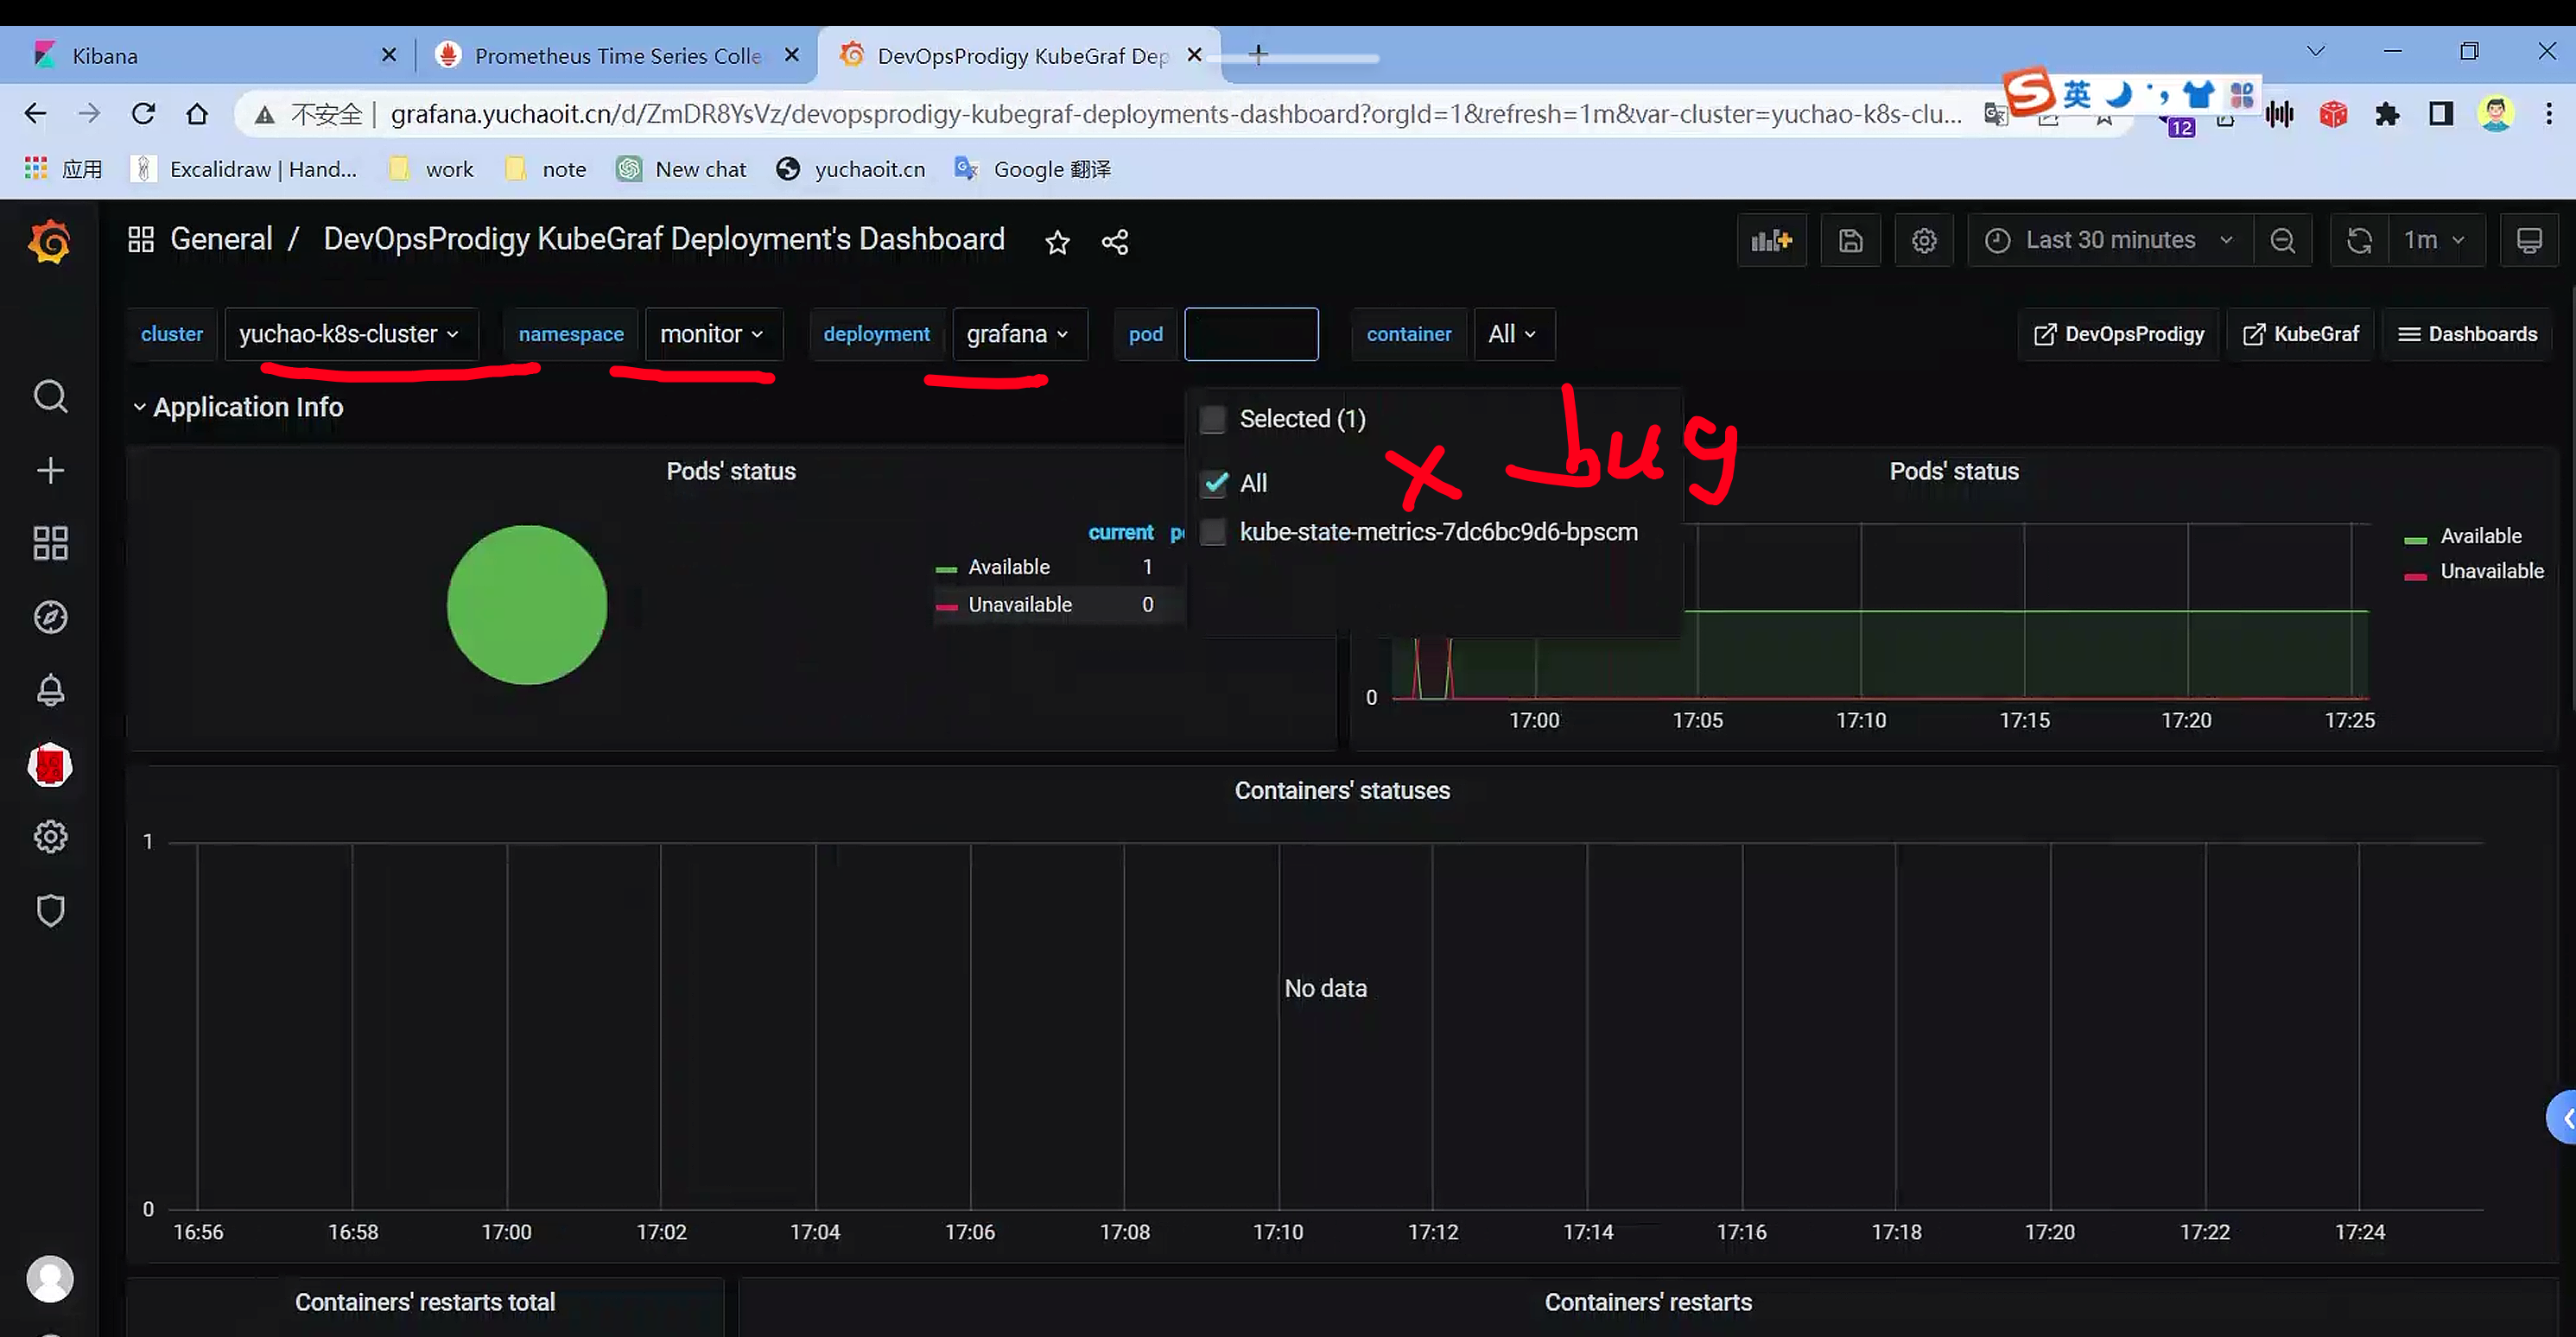Image resolution: width=2576 pixels, height=1337 pixels.
Task: Toggle the All checkbox in pod list
Action: [x=1215, y=484]
